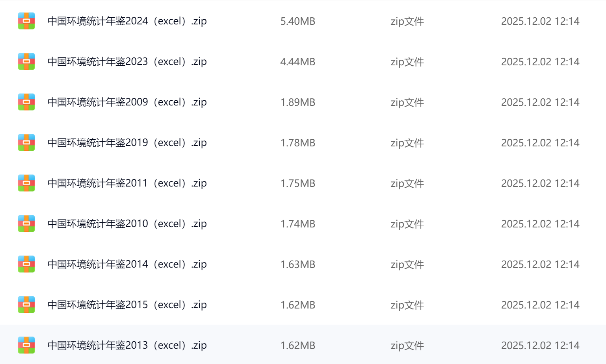This screenshot has width=606, height=364.
Task: Open file 中国环境统计年鉴2015（excel）.zip
Action: (127, 305)
